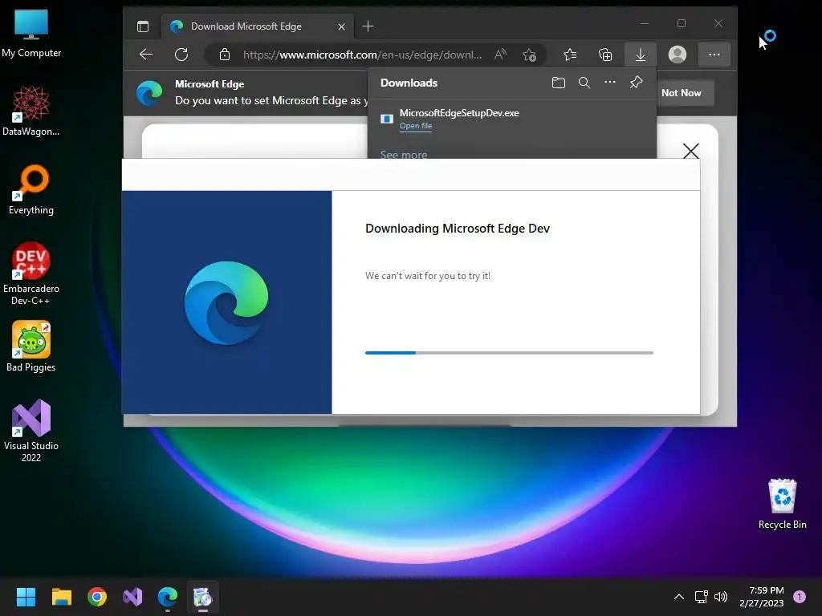The image size is (822, 616).
Task: Click Downloading Microsoft Edge Dev heading
Action: click(x=458, y=229)
